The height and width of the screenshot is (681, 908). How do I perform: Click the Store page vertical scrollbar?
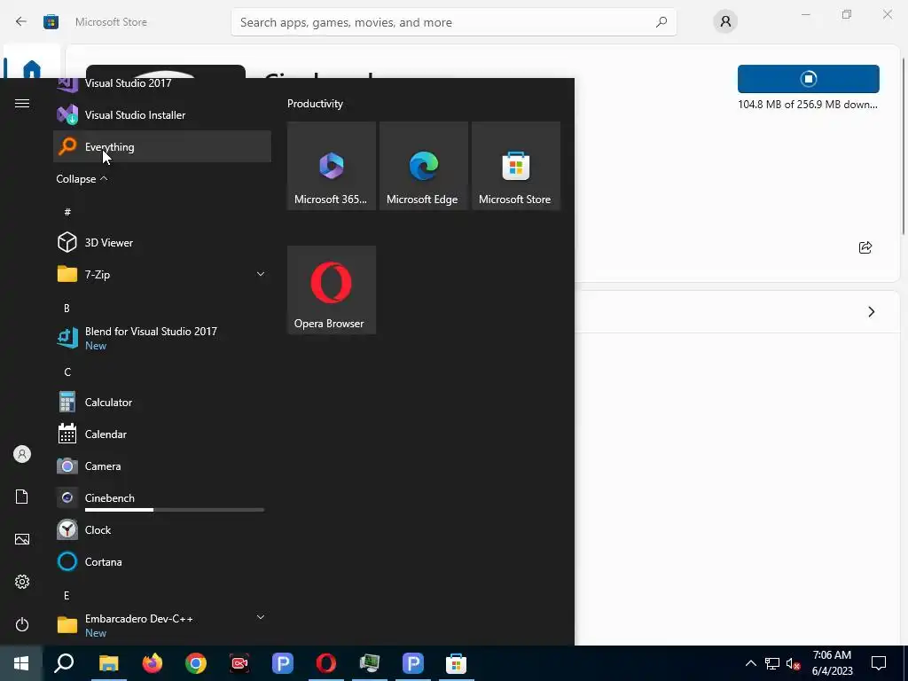[904, 145]
